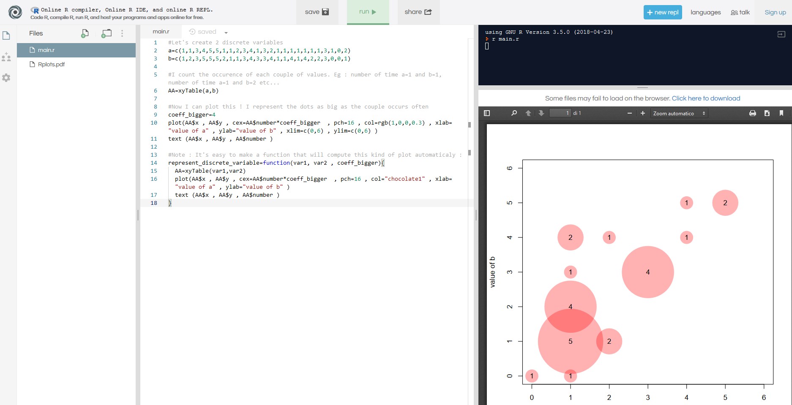This screenshot has height=405, width=792.
Task: Click the saved status indicator
Action: click(x=203, y=32)
